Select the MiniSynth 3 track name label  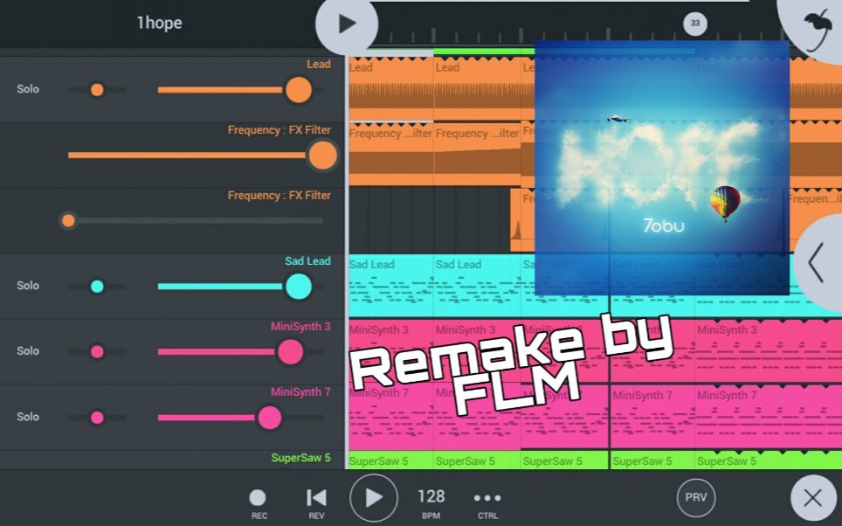pos(300,326)
